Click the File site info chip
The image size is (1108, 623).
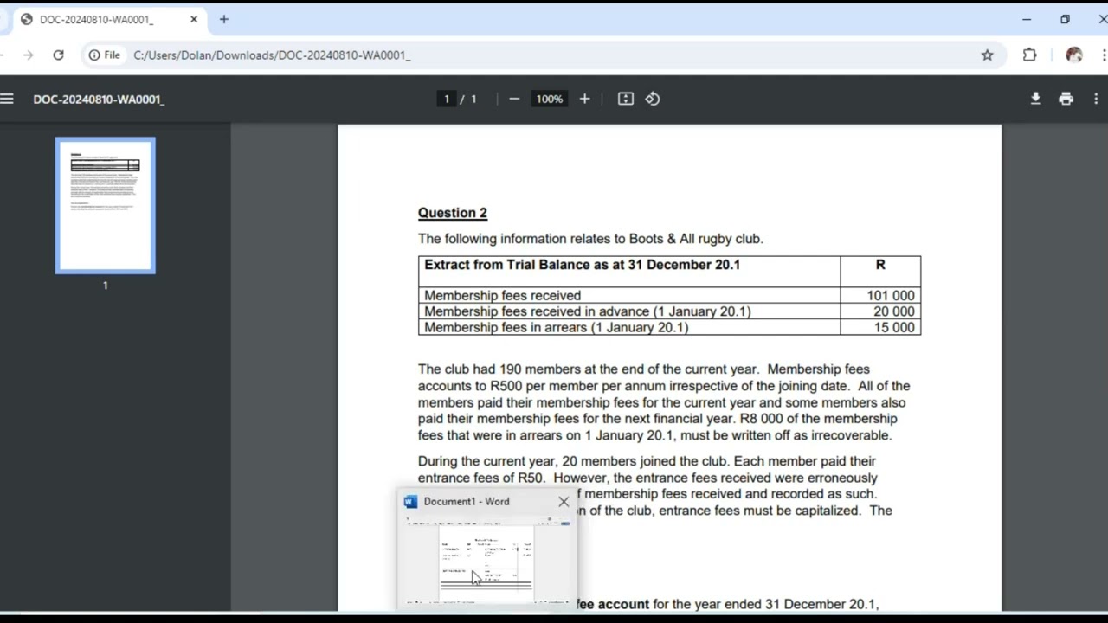click(105, 55)
